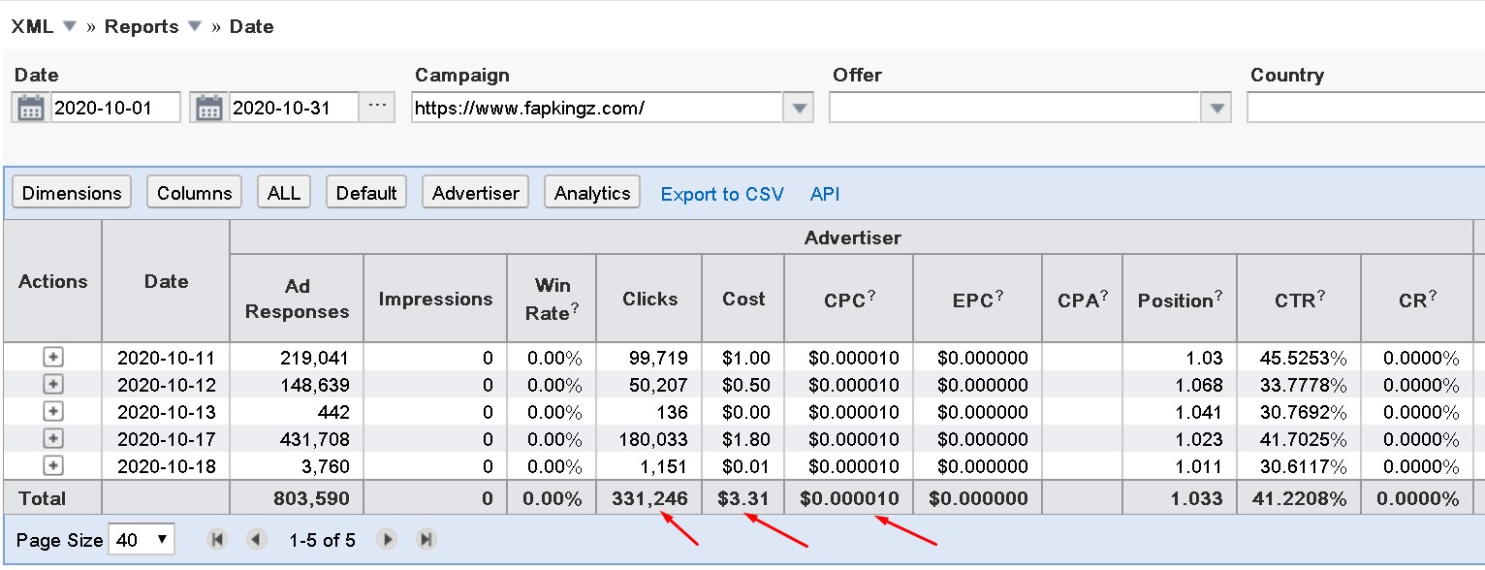
Task: Jump to the last results page
Action: tap(425, 540)
